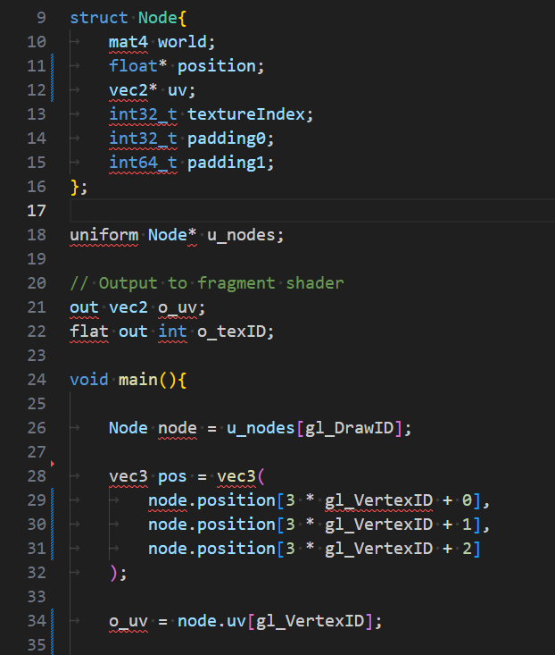Click the 'flat' qualifier on line 22
This screenshot has width=555, height=655.
tap(89, 332)
